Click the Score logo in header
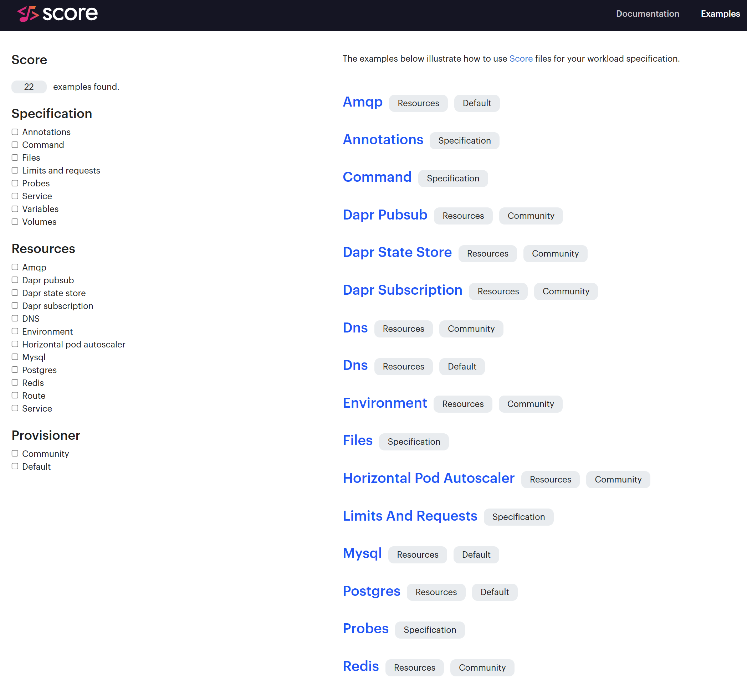 click(57, 14)
